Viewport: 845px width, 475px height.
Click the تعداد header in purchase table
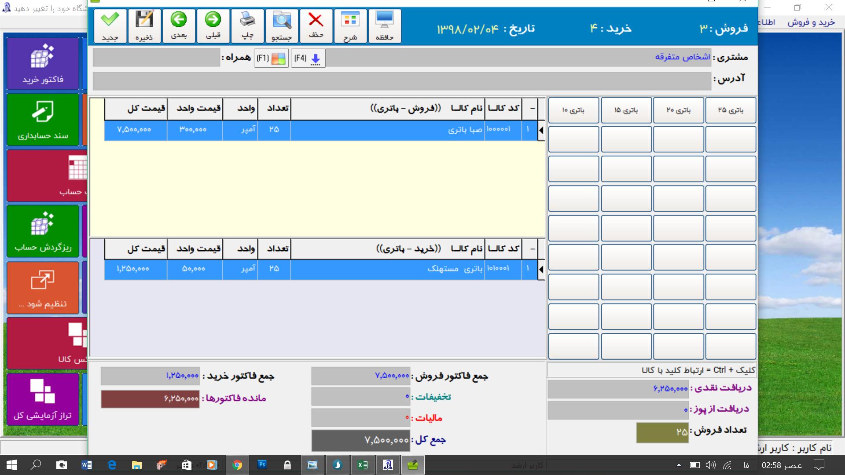(x=274, y=249)
